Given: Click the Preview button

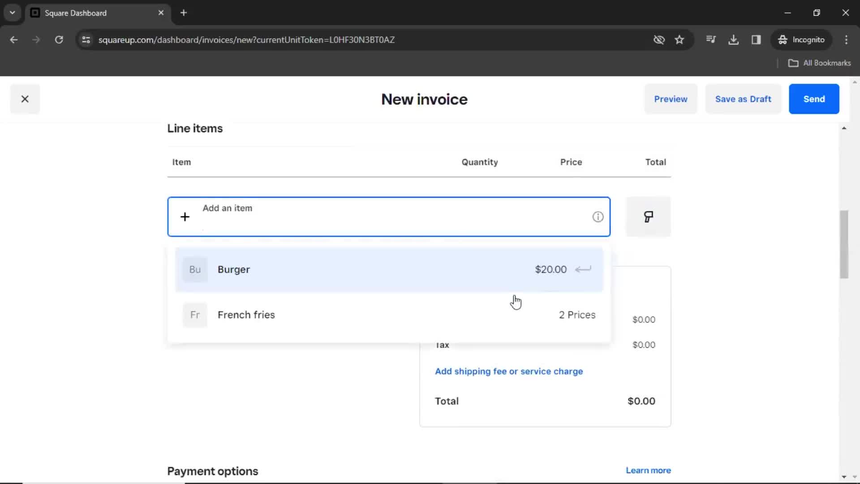Looking at the screenshot, I should pyautogui.click(x=671, y=99).
